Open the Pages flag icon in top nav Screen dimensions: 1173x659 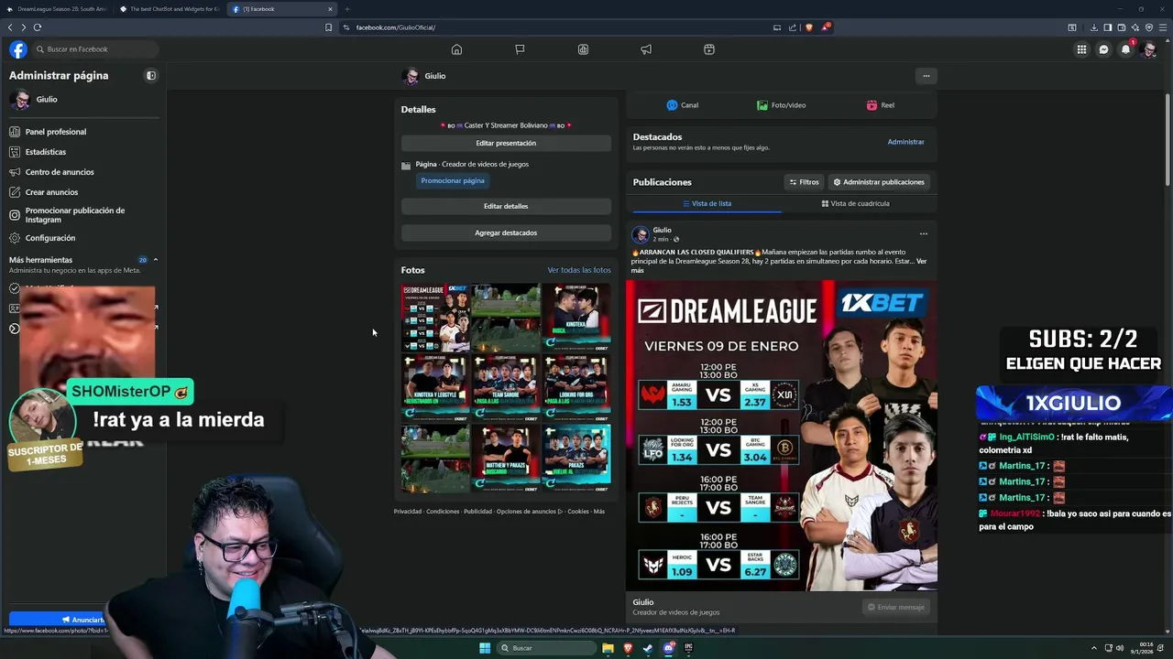tap(520, 49)
